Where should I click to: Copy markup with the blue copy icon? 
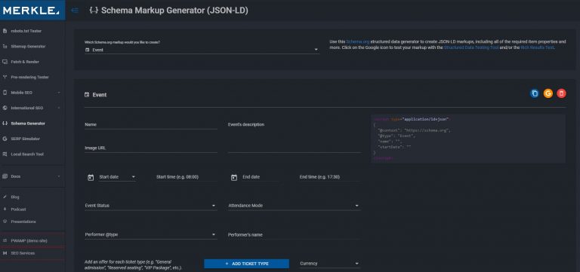[x=534, y=93]
